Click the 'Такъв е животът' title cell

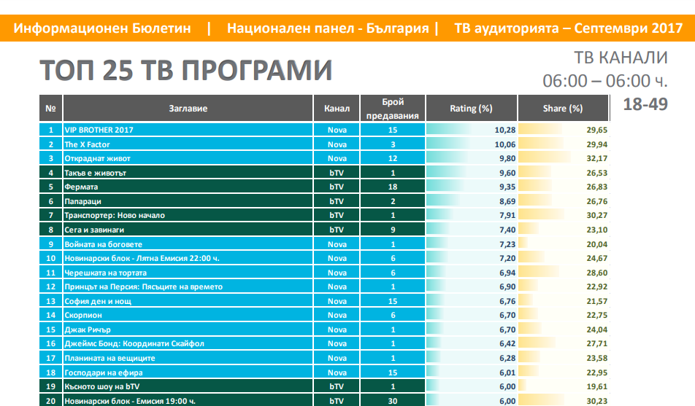pos(96,173)
